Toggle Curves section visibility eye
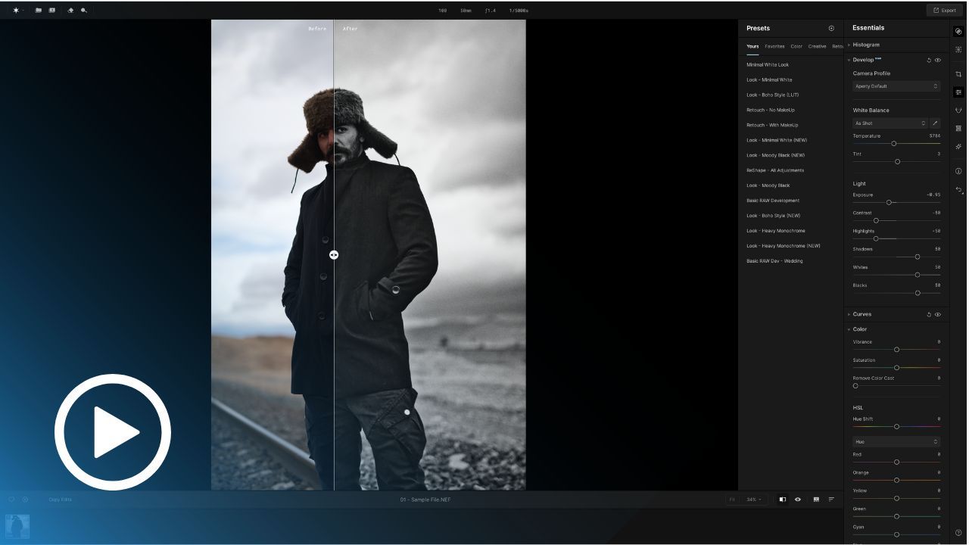Viewport: 969px width, 545px height. (x=938, y=314)
